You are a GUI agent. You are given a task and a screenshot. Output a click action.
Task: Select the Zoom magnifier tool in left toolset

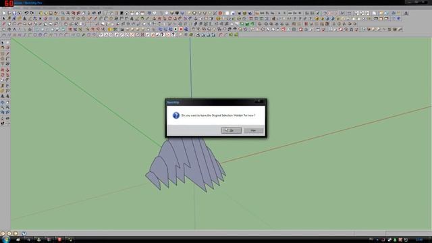pos(3,107)
